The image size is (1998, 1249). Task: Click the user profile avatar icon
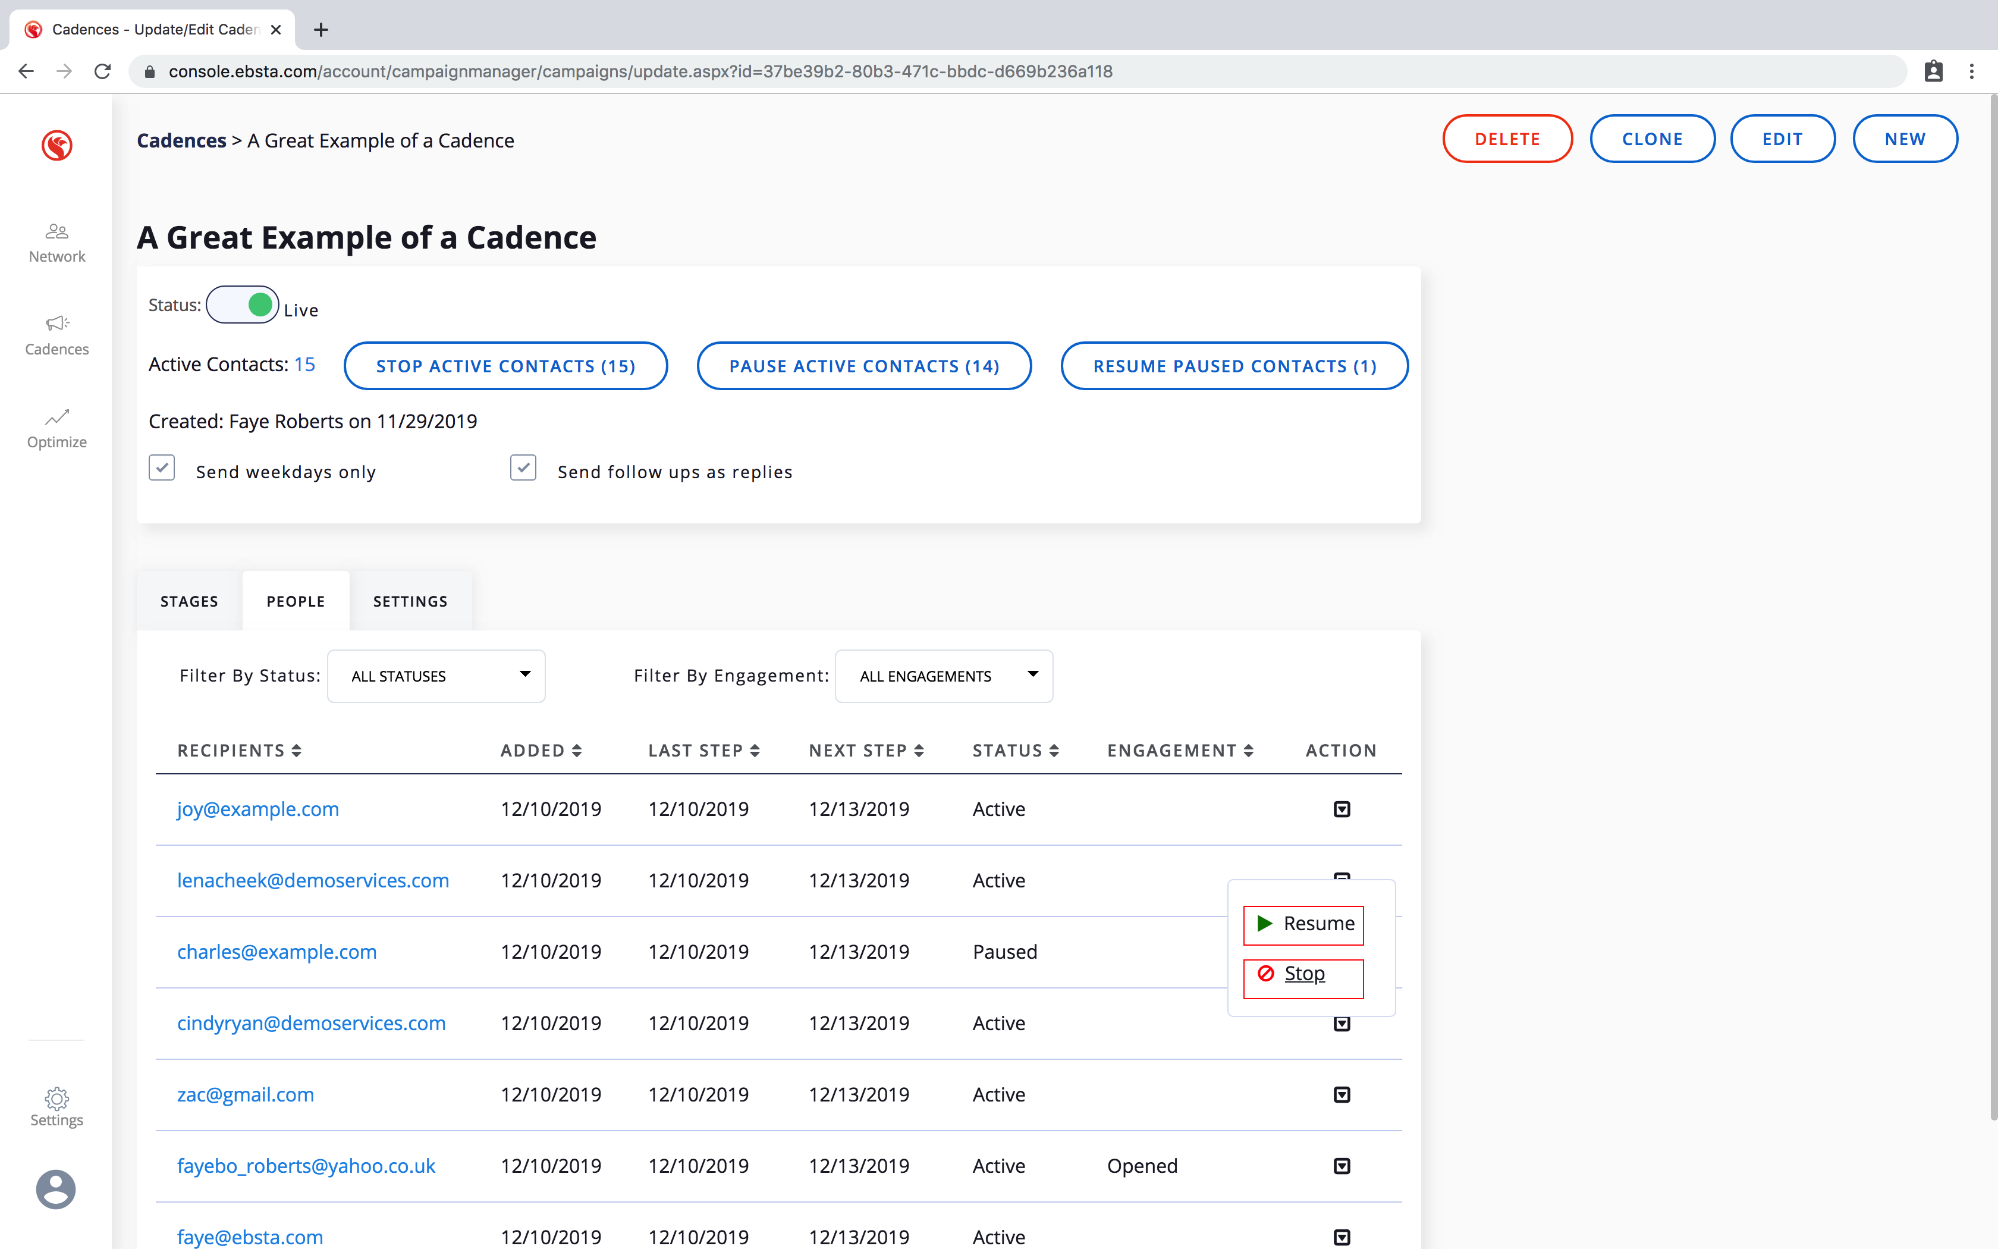pos(56,1190)
